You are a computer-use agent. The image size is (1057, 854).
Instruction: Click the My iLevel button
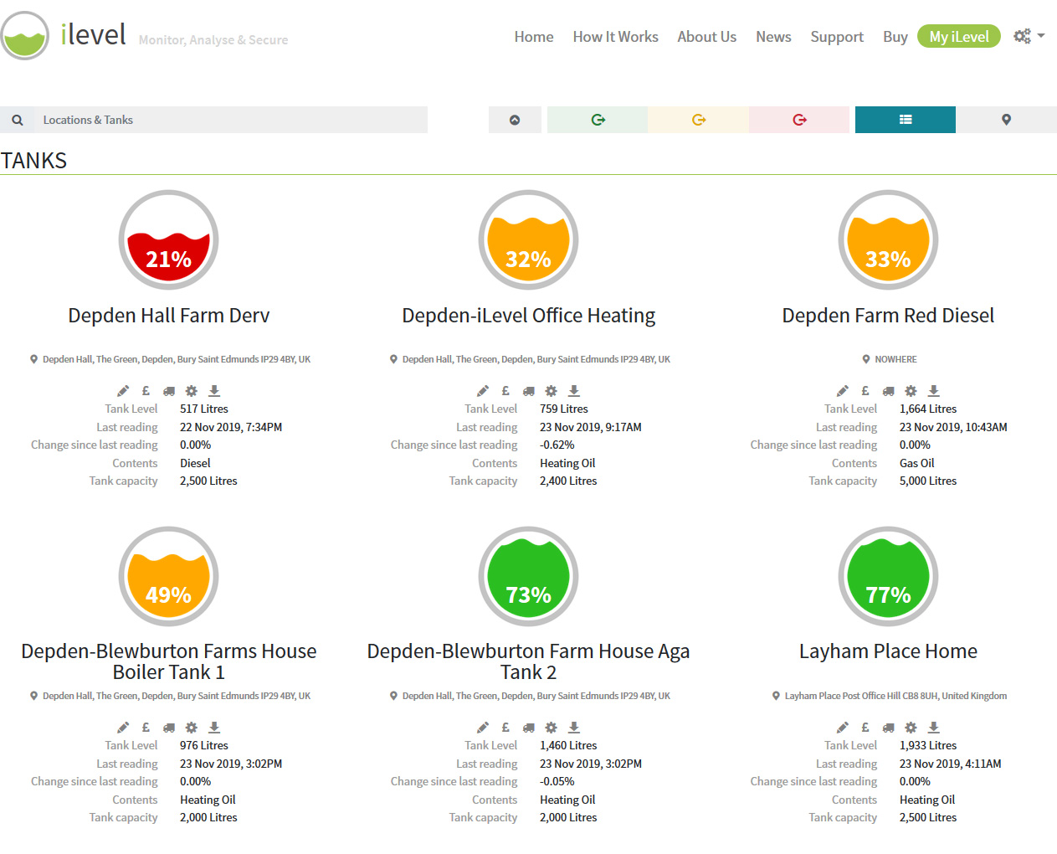point(959,37)
